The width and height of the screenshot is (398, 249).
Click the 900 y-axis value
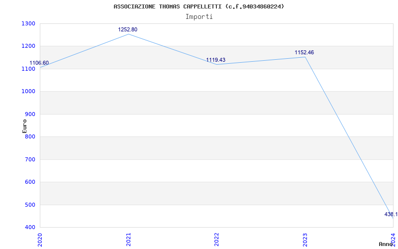point(30,114)
